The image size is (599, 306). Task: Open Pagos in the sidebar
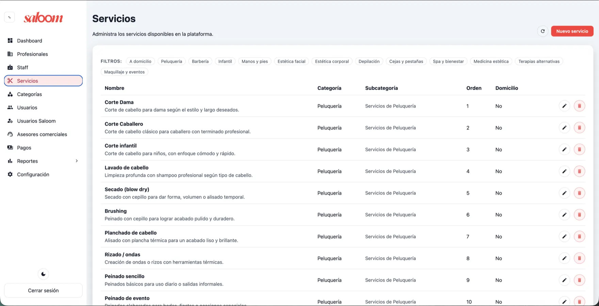point(43,148)
